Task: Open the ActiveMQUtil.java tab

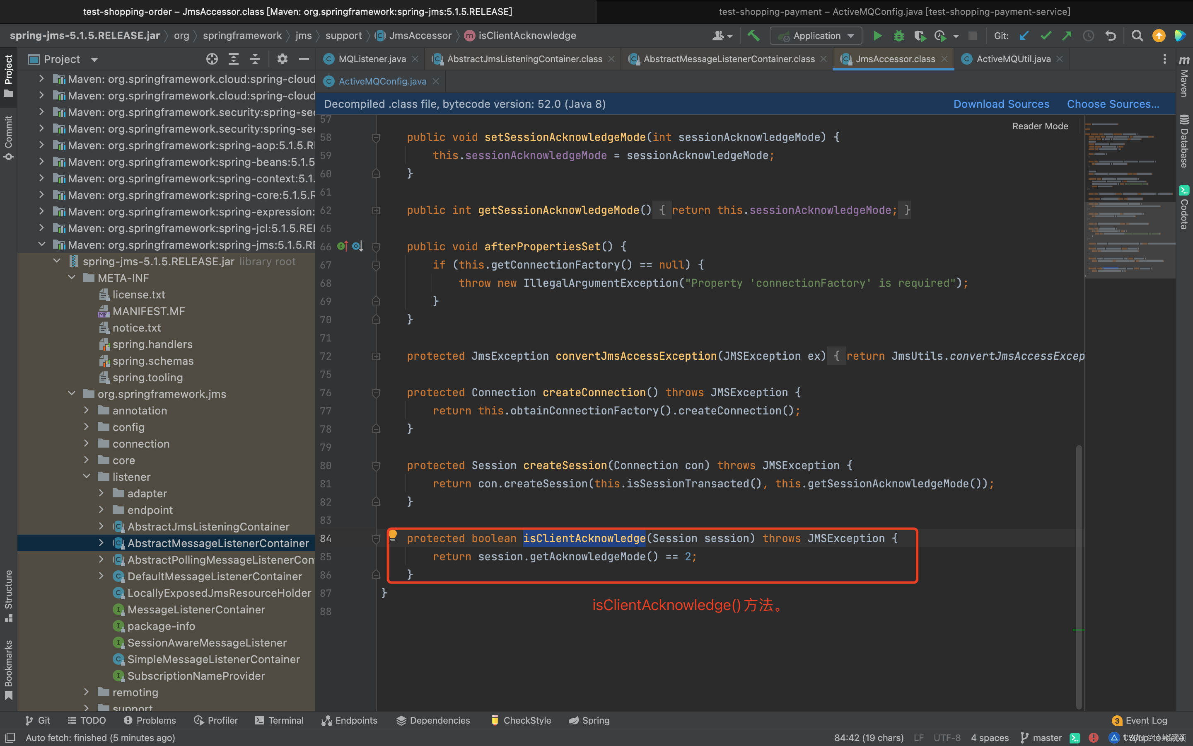Action: 1013,59
